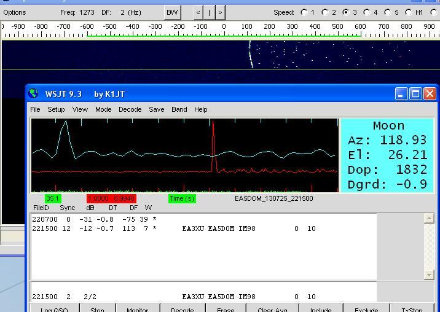Click the Freq: 1273 readout
The height and width of the screenshot is (312, 440).
[77, 13]
